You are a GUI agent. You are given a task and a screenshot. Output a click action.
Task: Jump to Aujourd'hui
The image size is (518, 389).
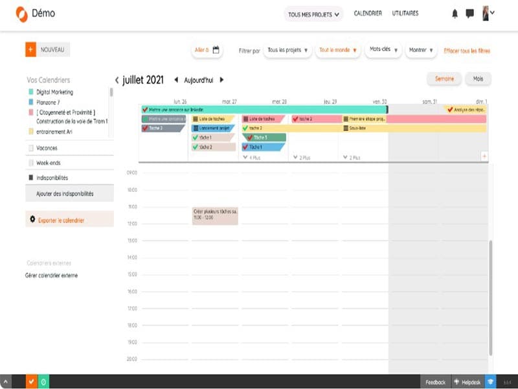click(199, 80)
